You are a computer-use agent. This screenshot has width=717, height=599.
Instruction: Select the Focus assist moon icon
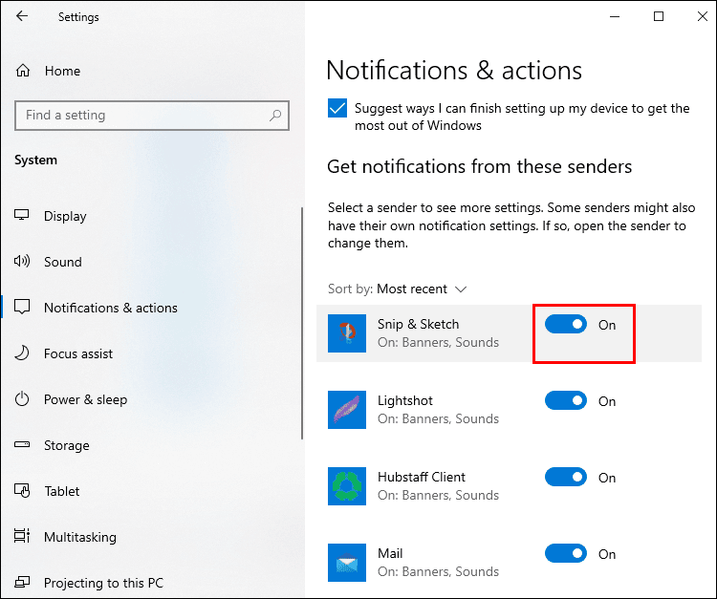pos(21,353)
